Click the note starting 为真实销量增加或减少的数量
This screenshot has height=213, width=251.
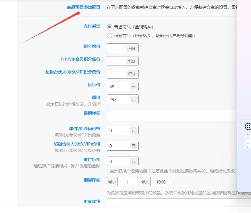(179, 193)
